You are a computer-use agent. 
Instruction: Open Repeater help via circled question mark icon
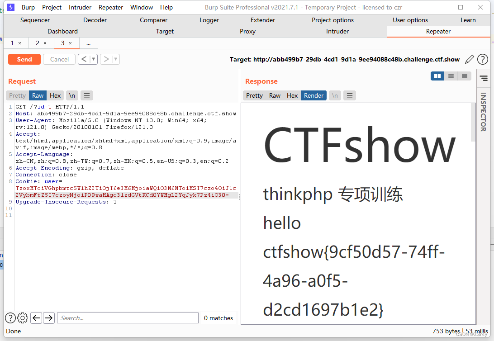point(483,59)
